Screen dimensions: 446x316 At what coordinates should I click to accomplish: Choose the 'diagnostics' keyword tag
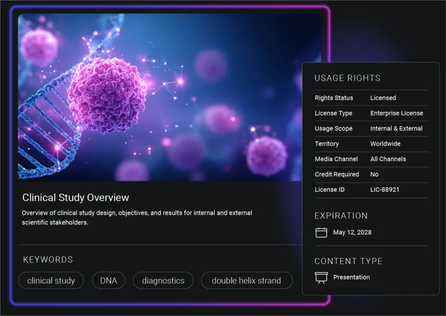pyautogui.click(x=163, y=281)
